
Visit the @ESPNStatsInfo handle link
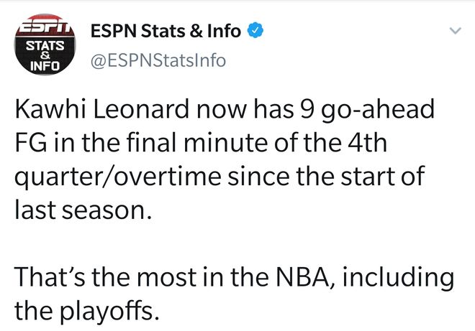point(156,61)
